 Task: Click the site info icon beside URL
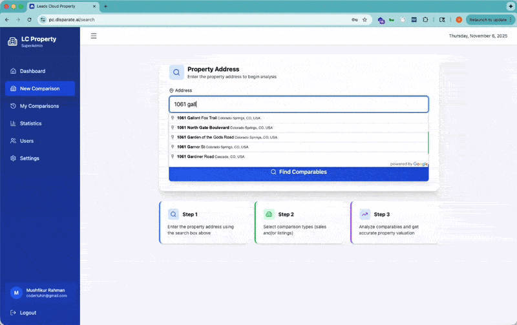(43, 20)
